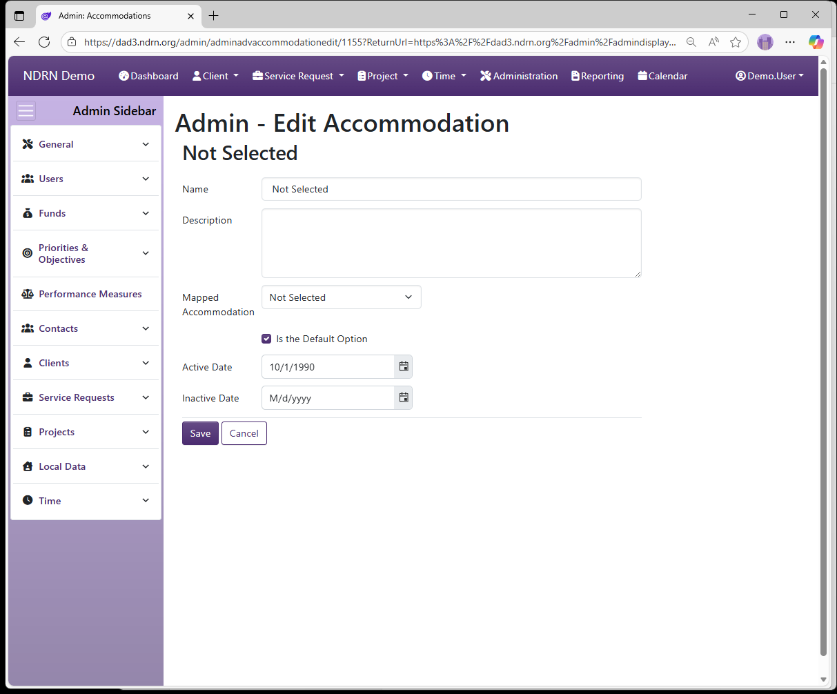Expand the Funds sidebar section chevron
The width and height of the screenshot is (837, 694).
pyautogui.click(x=146, y=213)
